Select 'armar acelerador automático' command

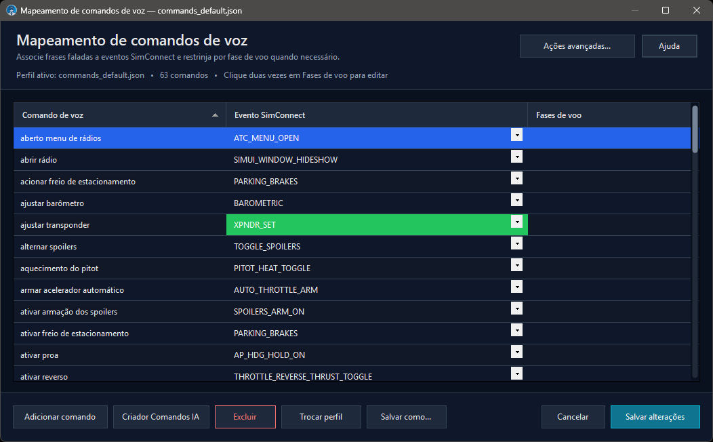[120, 289]
